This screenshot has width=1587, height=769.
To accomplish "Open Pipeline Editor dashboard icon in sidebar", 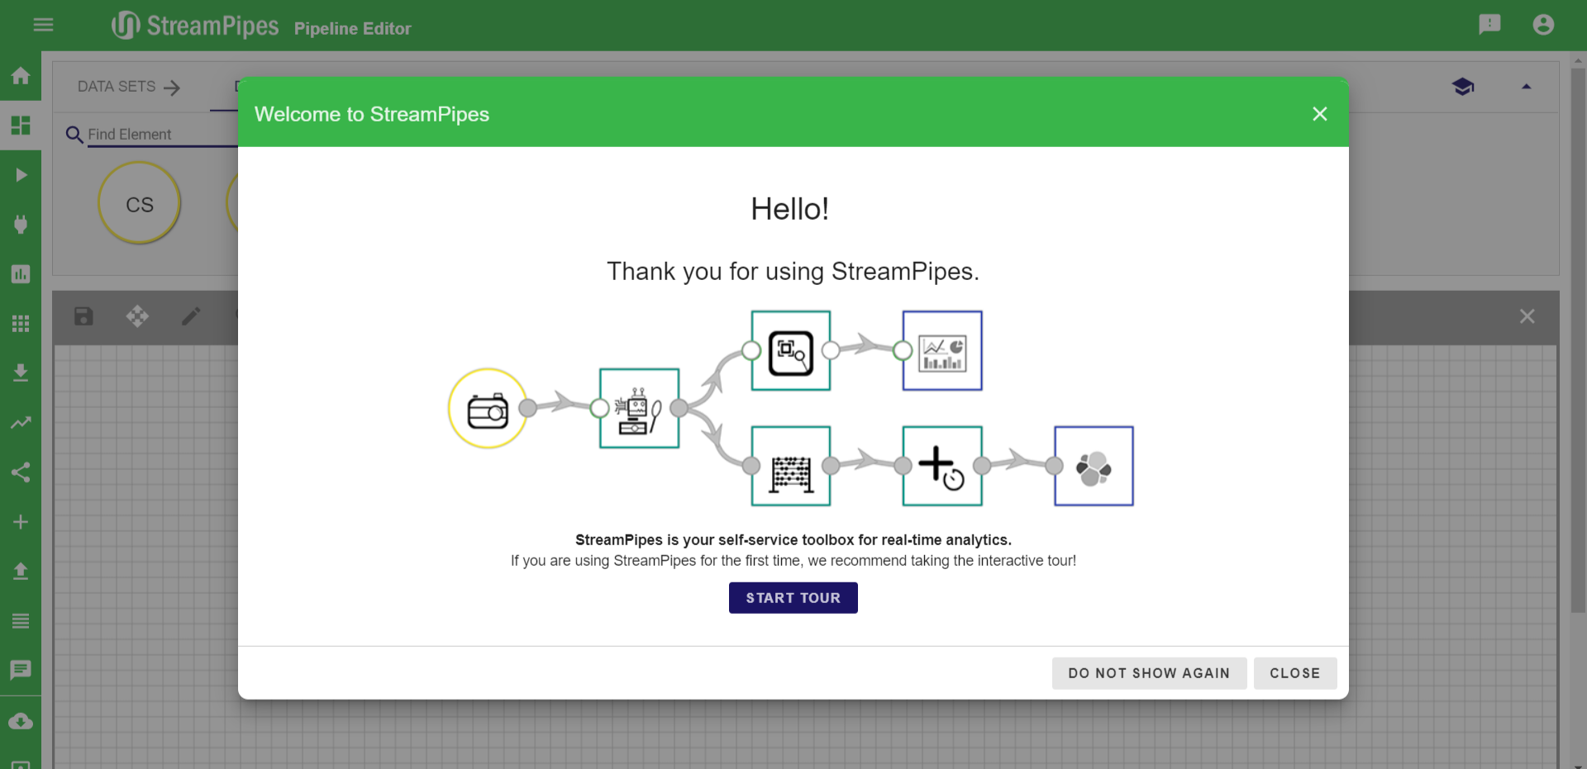I will pyautogui.click(x=21, y=126).
